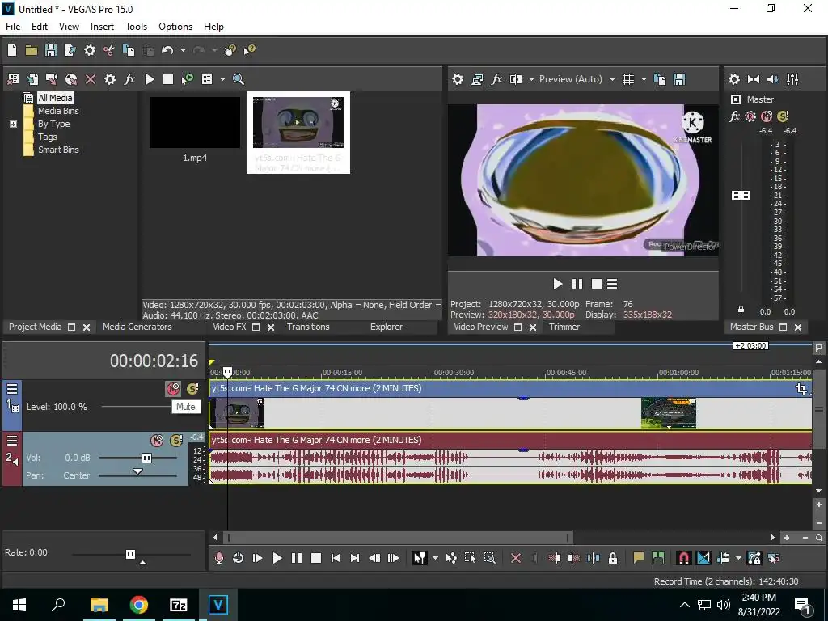The image size is (828, 621).
Task: Copy preview snapshot to clipboard
Action: (660, 79)
